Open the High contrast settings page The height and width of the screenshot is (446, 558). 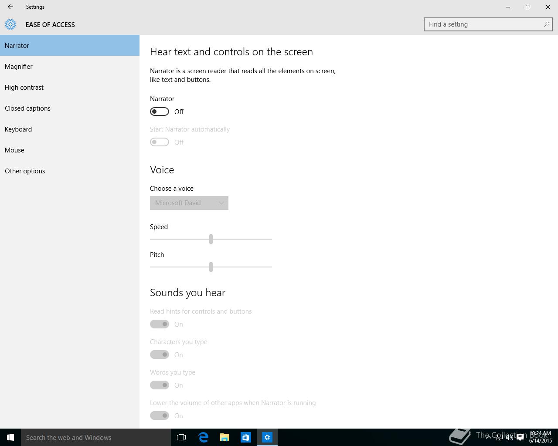tap(70, 87)
